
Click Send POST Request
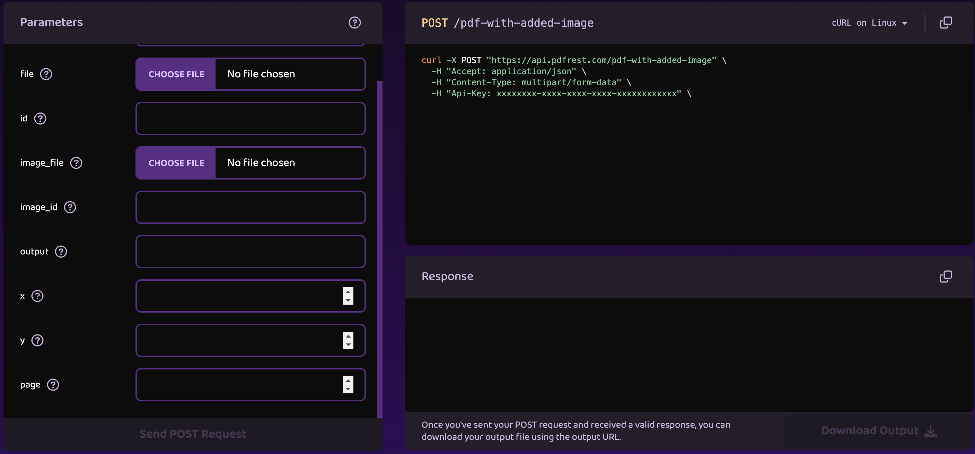point(193,434)
